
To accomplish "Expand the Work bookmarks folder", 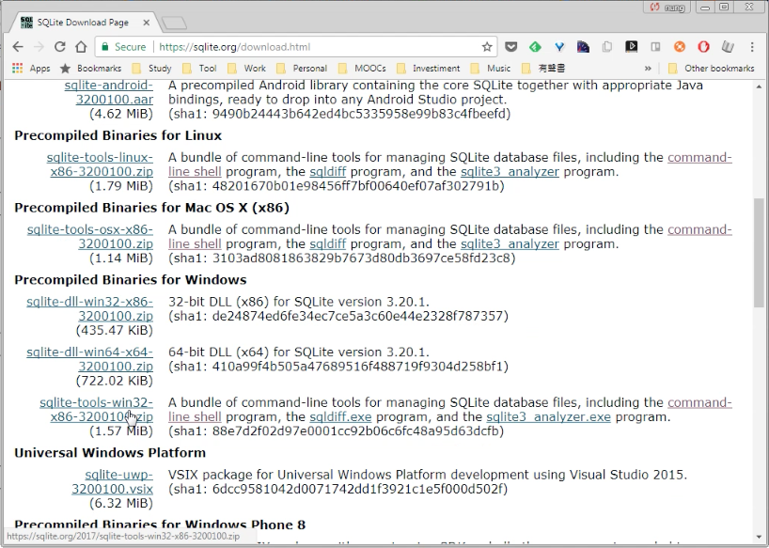I will pyautogui.click(x=246, y=68).
